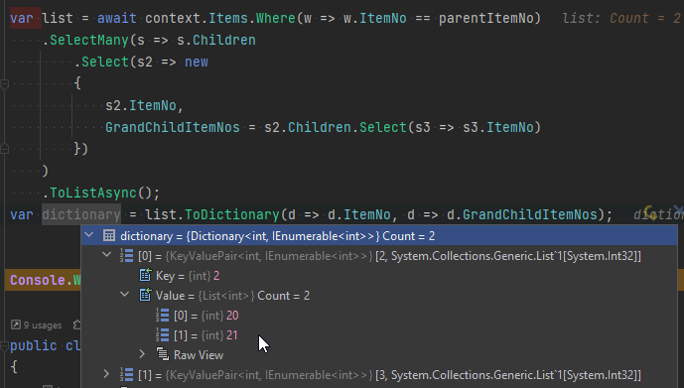The width and height of the screenshot is (684, 388).
Task: Click 'ToDictionary' method call
Action: (x=231, y=214)
